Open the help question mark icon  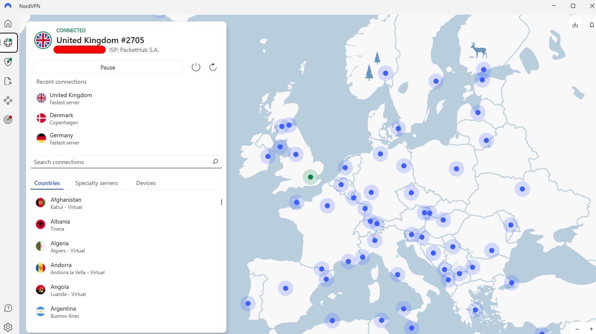click(8, 308)
